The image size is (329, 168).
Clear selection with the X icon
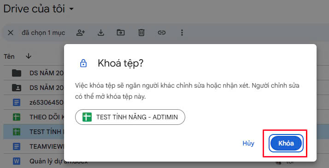click(x=11, y=33)
